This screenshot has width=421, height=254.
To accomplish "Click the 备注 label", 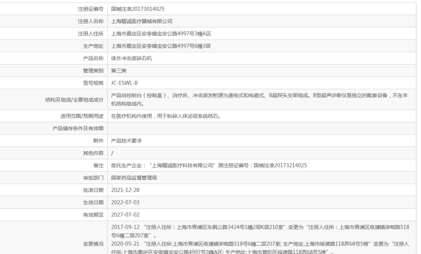I will pyautogui.click(x=98, y=165).
